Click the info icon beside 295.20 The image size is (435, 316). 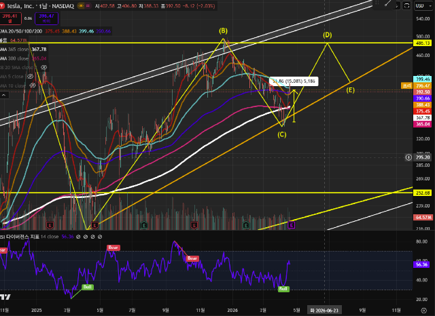(x=408, y=157)
